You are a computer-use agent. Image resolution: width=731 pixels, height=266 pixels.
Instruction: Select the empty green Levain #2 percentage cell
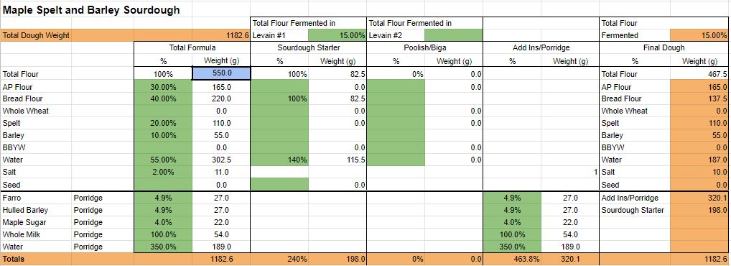[x=453, y=35]
